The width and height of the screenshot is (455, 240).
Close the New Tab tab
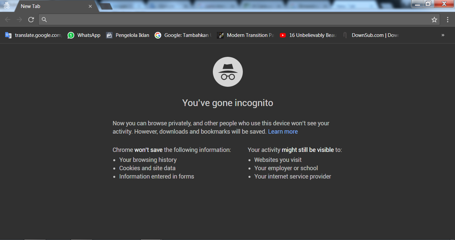(x=90, y=6)
